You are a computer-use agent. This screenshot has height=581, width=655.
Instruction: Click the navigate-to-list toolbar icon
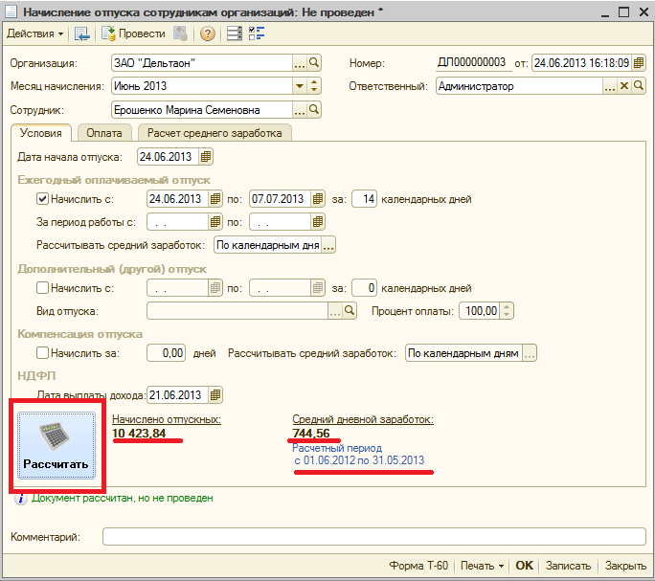82,34
